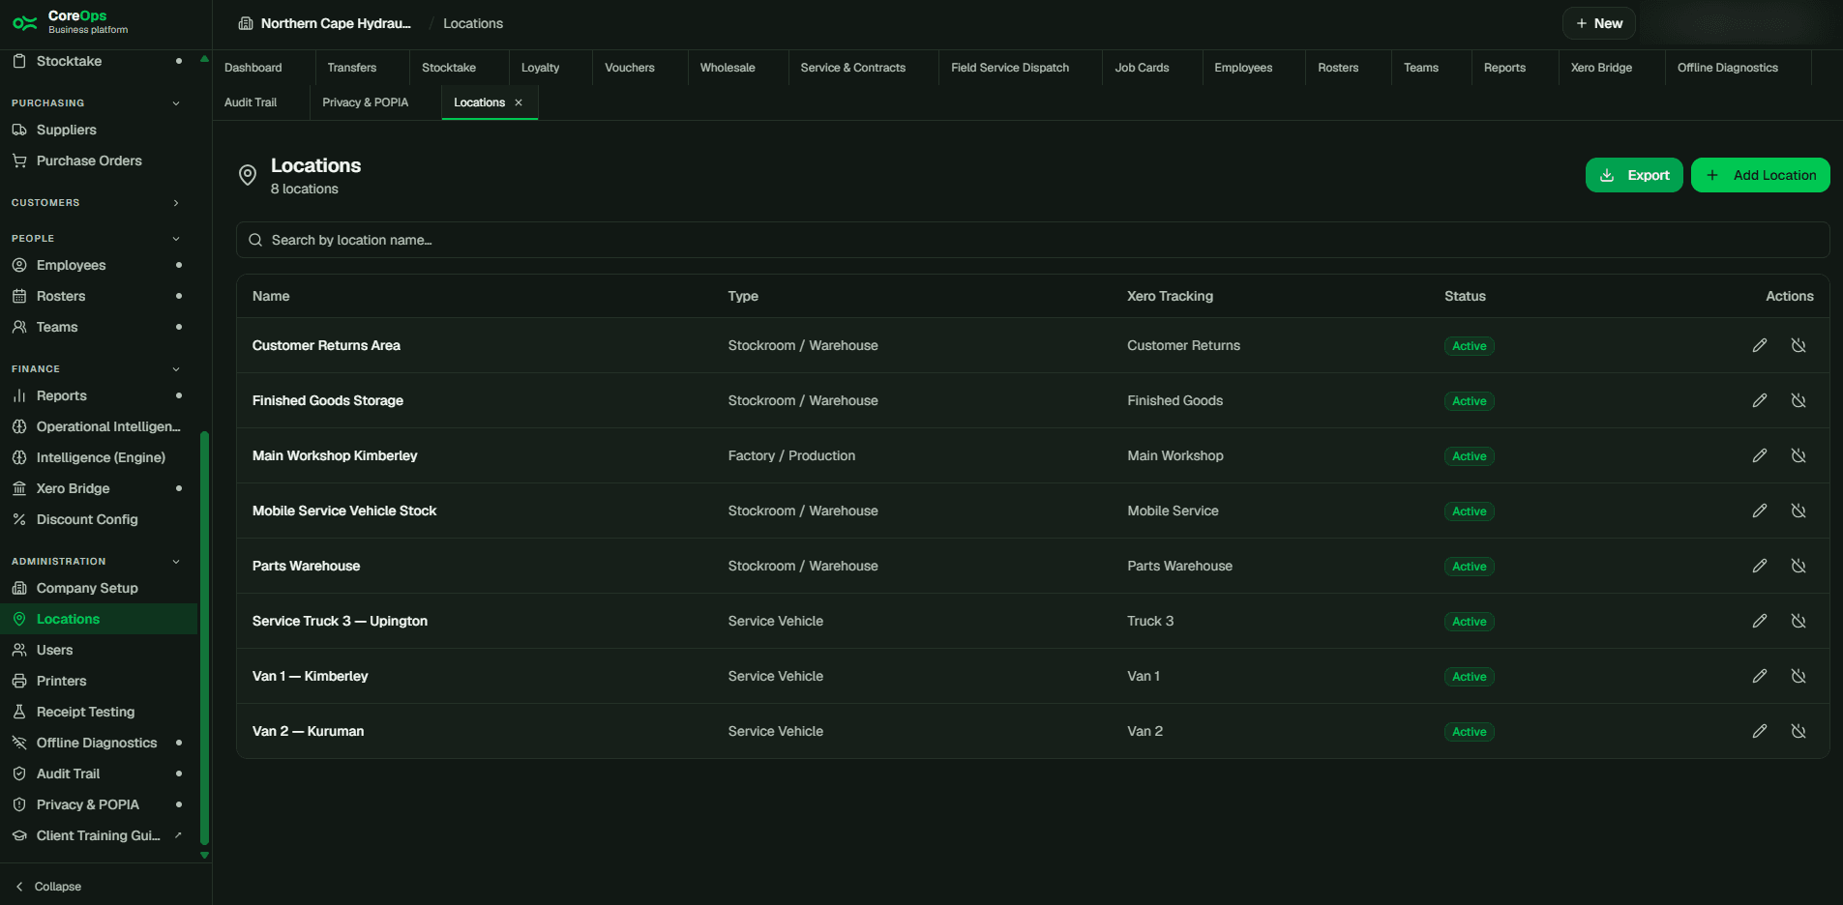Collapse the Finance sidebar section
The width and height of the screenshot is (1843, 905).
(x=176, y=369)
